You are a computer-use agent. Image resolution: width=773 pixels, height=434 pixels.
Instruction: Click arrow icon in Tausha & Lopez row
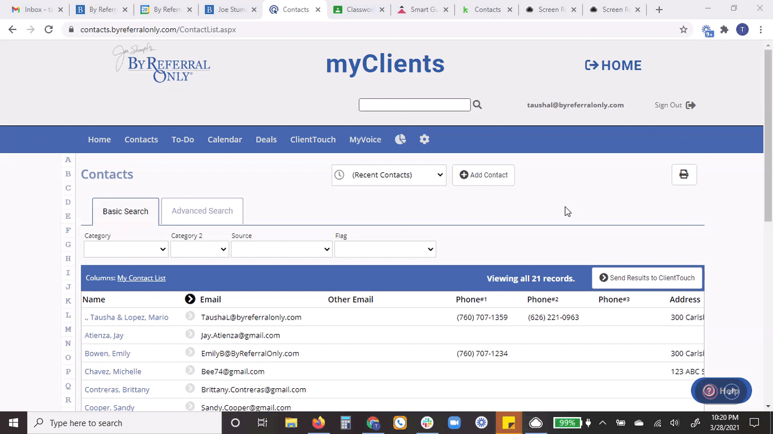coord(190,316)
